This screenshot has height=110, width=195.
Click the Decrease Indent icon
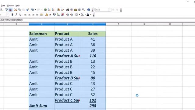68,15
